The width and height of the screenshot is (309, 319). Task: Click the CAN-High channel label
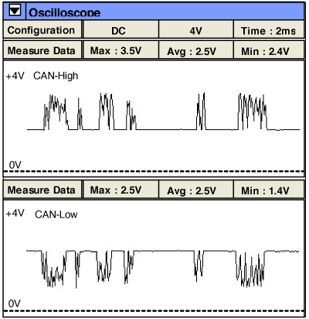pyautogui.click(x=56, y=76)
